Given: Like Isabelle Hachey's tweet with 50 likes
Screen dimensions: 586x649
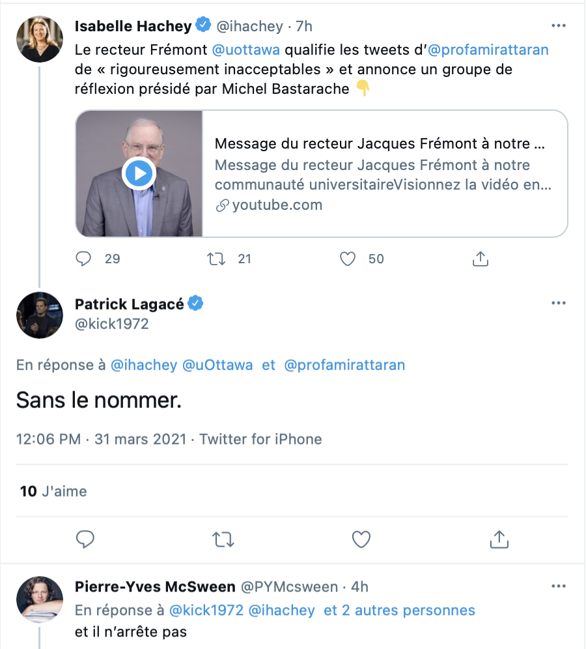Looking at the screenshot, I should tap(348, 259).
